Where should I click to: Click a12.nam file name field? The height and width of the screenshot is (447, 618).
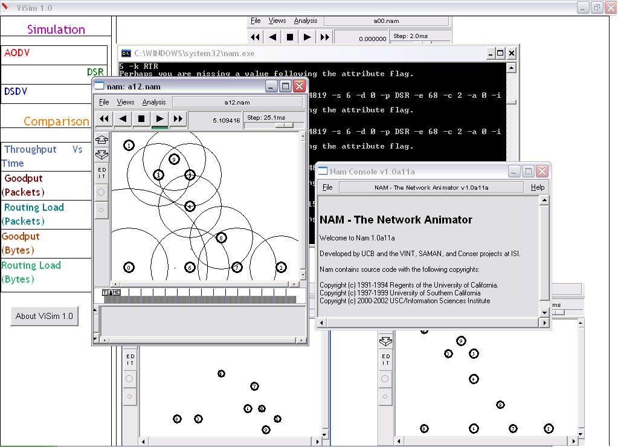click(237, 102)
